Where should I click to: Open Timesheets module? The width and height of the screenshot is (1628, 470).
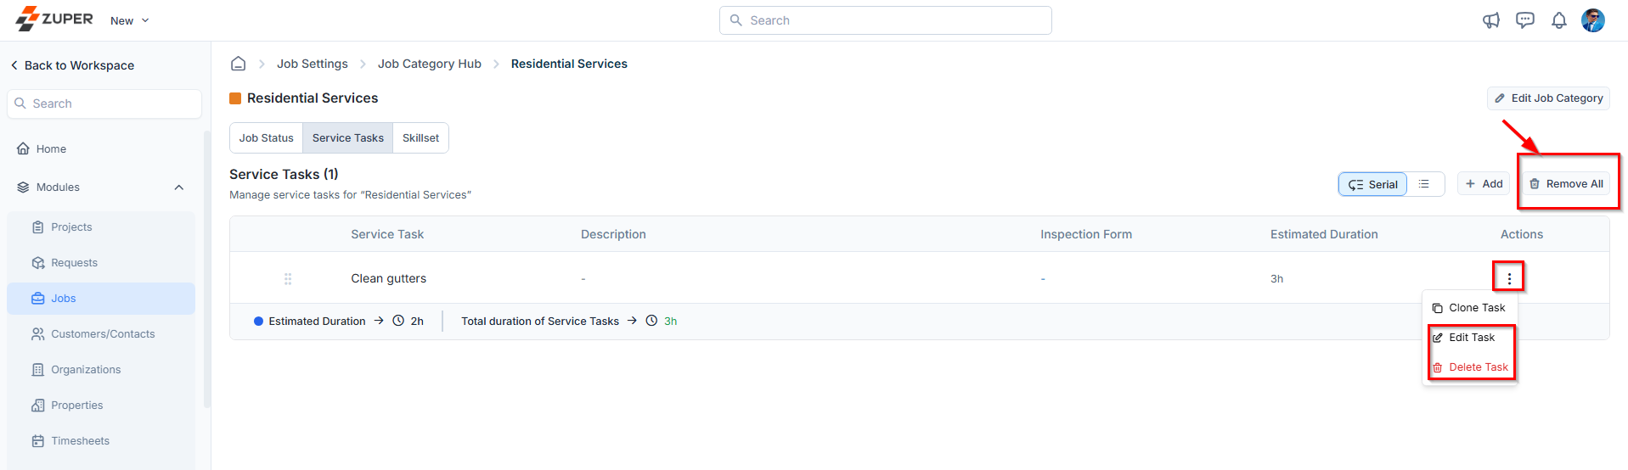coord(101,441)
